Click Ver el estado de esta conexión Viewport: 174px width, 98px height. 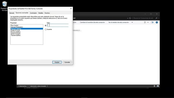click(x=119, y=22)
